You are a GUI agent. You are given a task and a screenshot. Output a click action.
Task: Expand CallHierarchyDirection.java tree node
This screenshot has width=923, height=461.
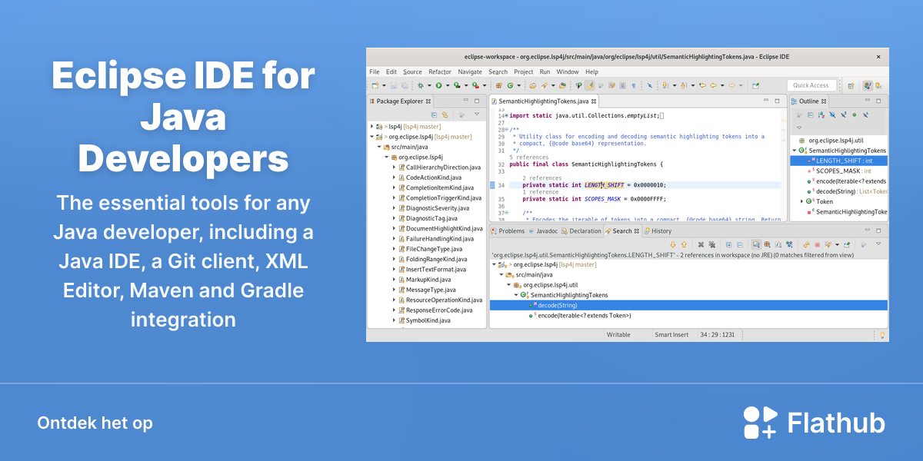(393, 167)
